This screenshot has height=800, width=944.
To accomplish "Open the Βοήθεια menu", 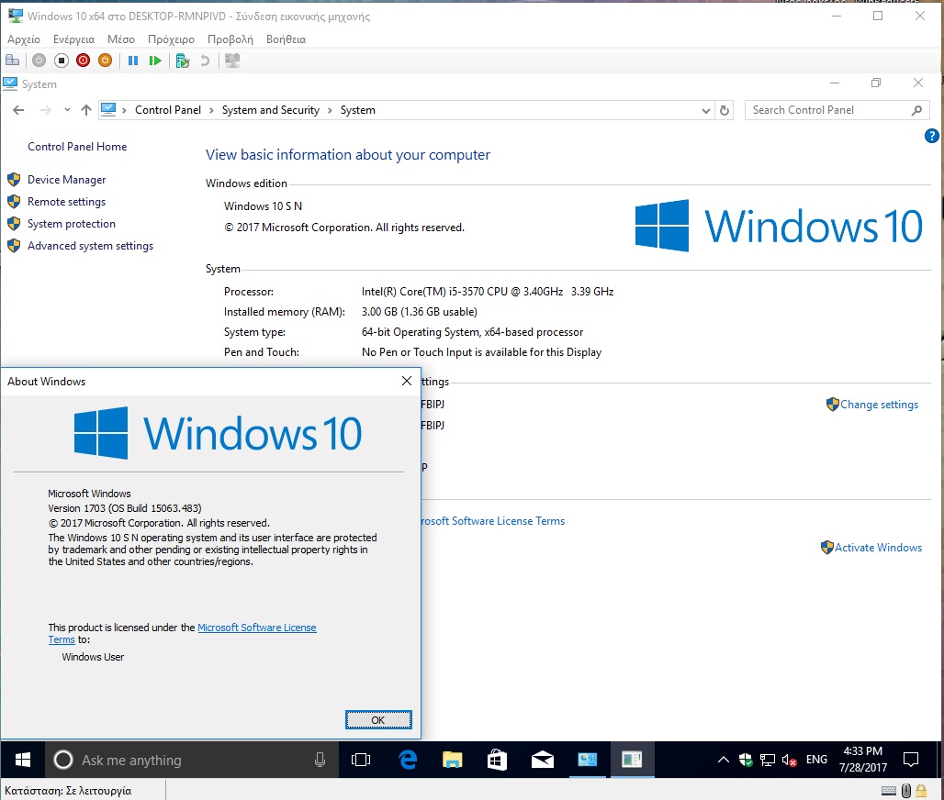I will tap(286, 39).
